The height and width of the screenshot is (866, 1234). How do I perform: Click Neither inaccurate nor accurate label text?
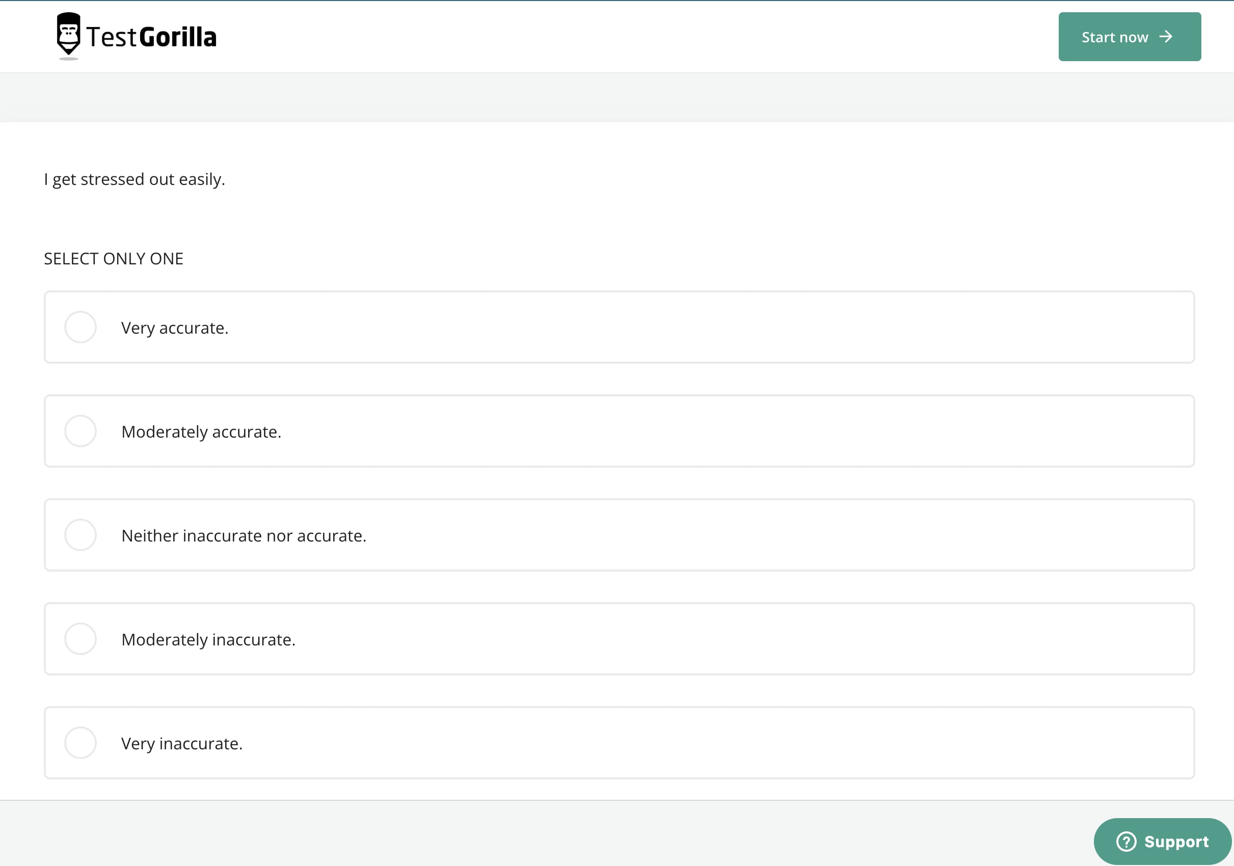tap(244, 535)
